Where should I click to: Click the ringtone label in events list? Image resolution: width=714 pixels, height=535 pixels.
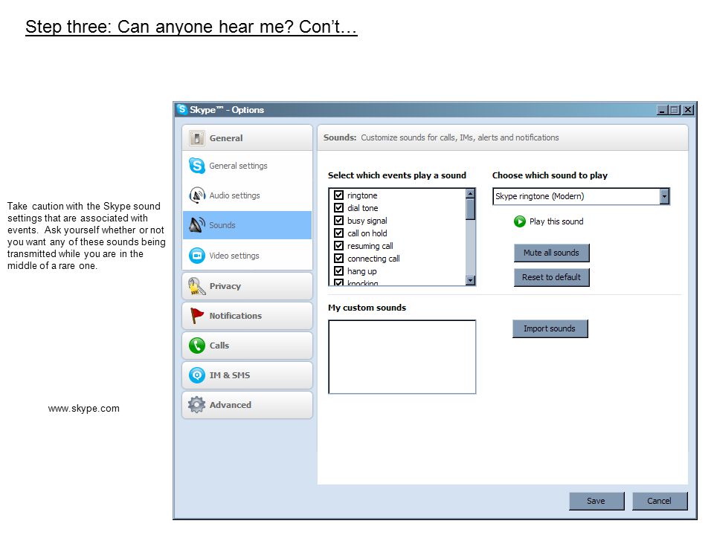point(362,195)
